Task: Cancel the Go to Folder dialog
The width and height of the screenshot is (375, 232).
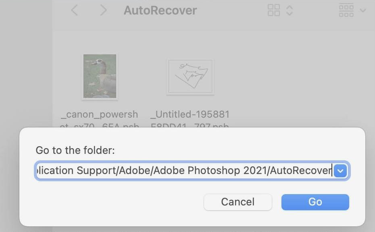Action: pyautogui.click(x=237, y=202)
